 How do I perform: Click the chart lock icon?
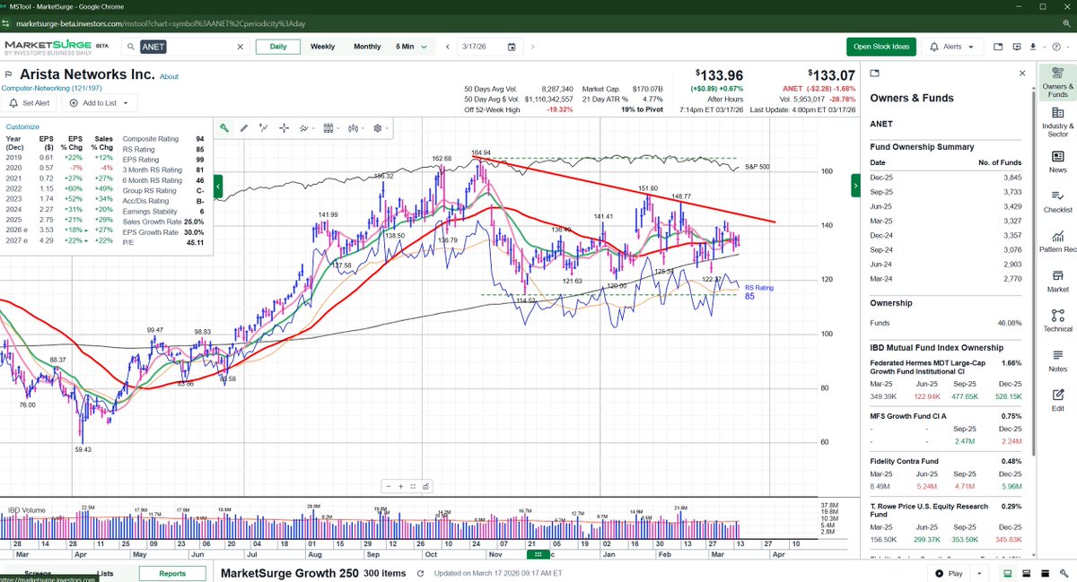coord(425,487)
